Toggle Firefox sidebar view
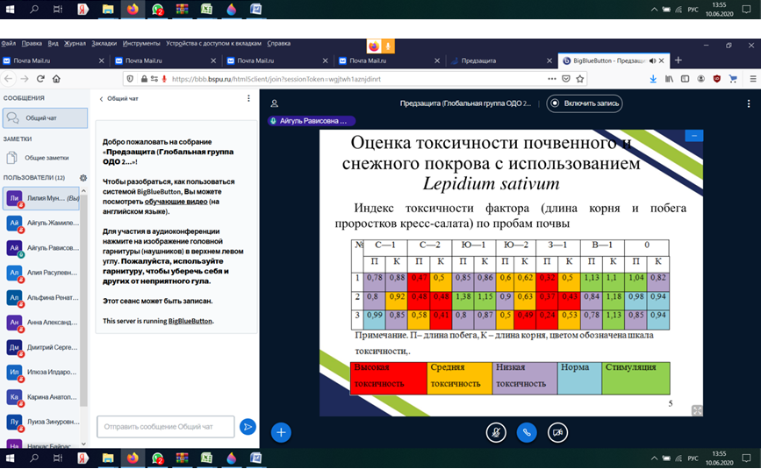The height and width of the screenshot is (469, 761). click(x=685, y=79)
